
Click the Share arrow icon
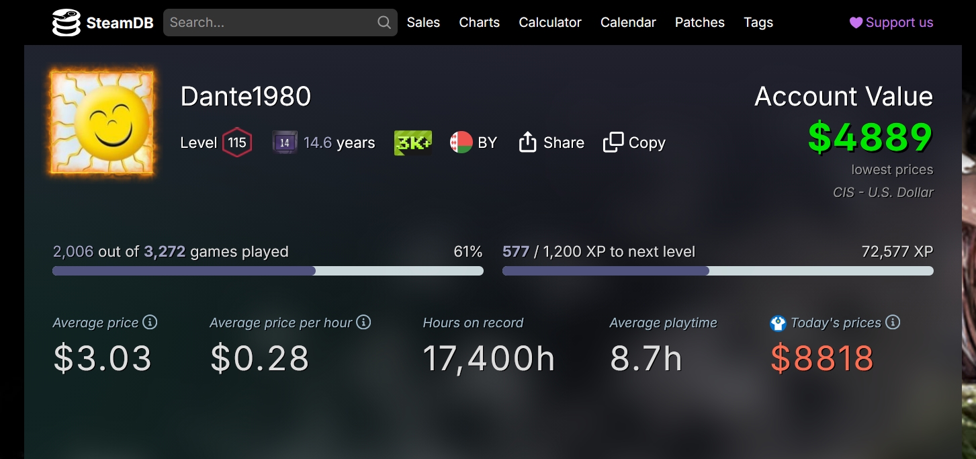click(x=528, y=142)
